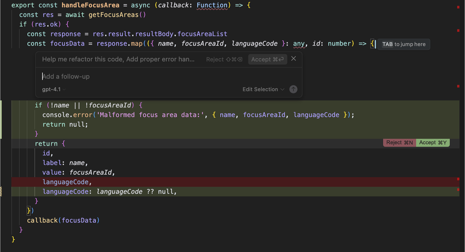465x252 pixels.
Task: Click the underlined 'any' type annotation
Action: point(299,44)
